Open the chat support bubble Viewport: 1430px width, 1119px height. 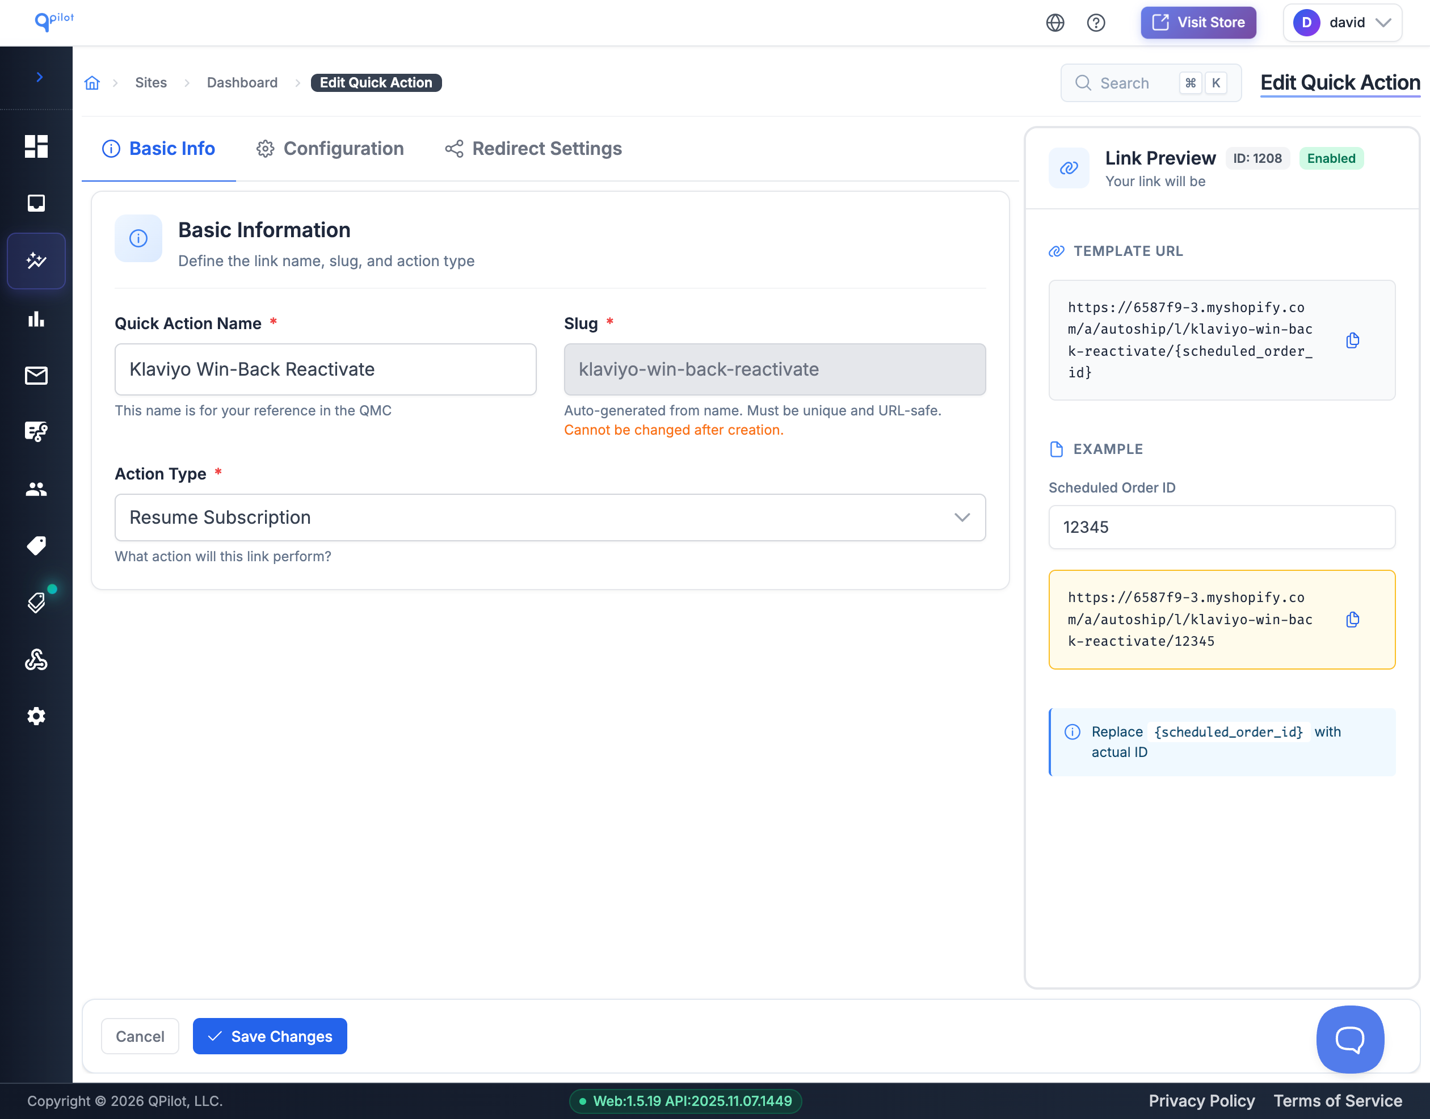click(x=1349, y=1038)
